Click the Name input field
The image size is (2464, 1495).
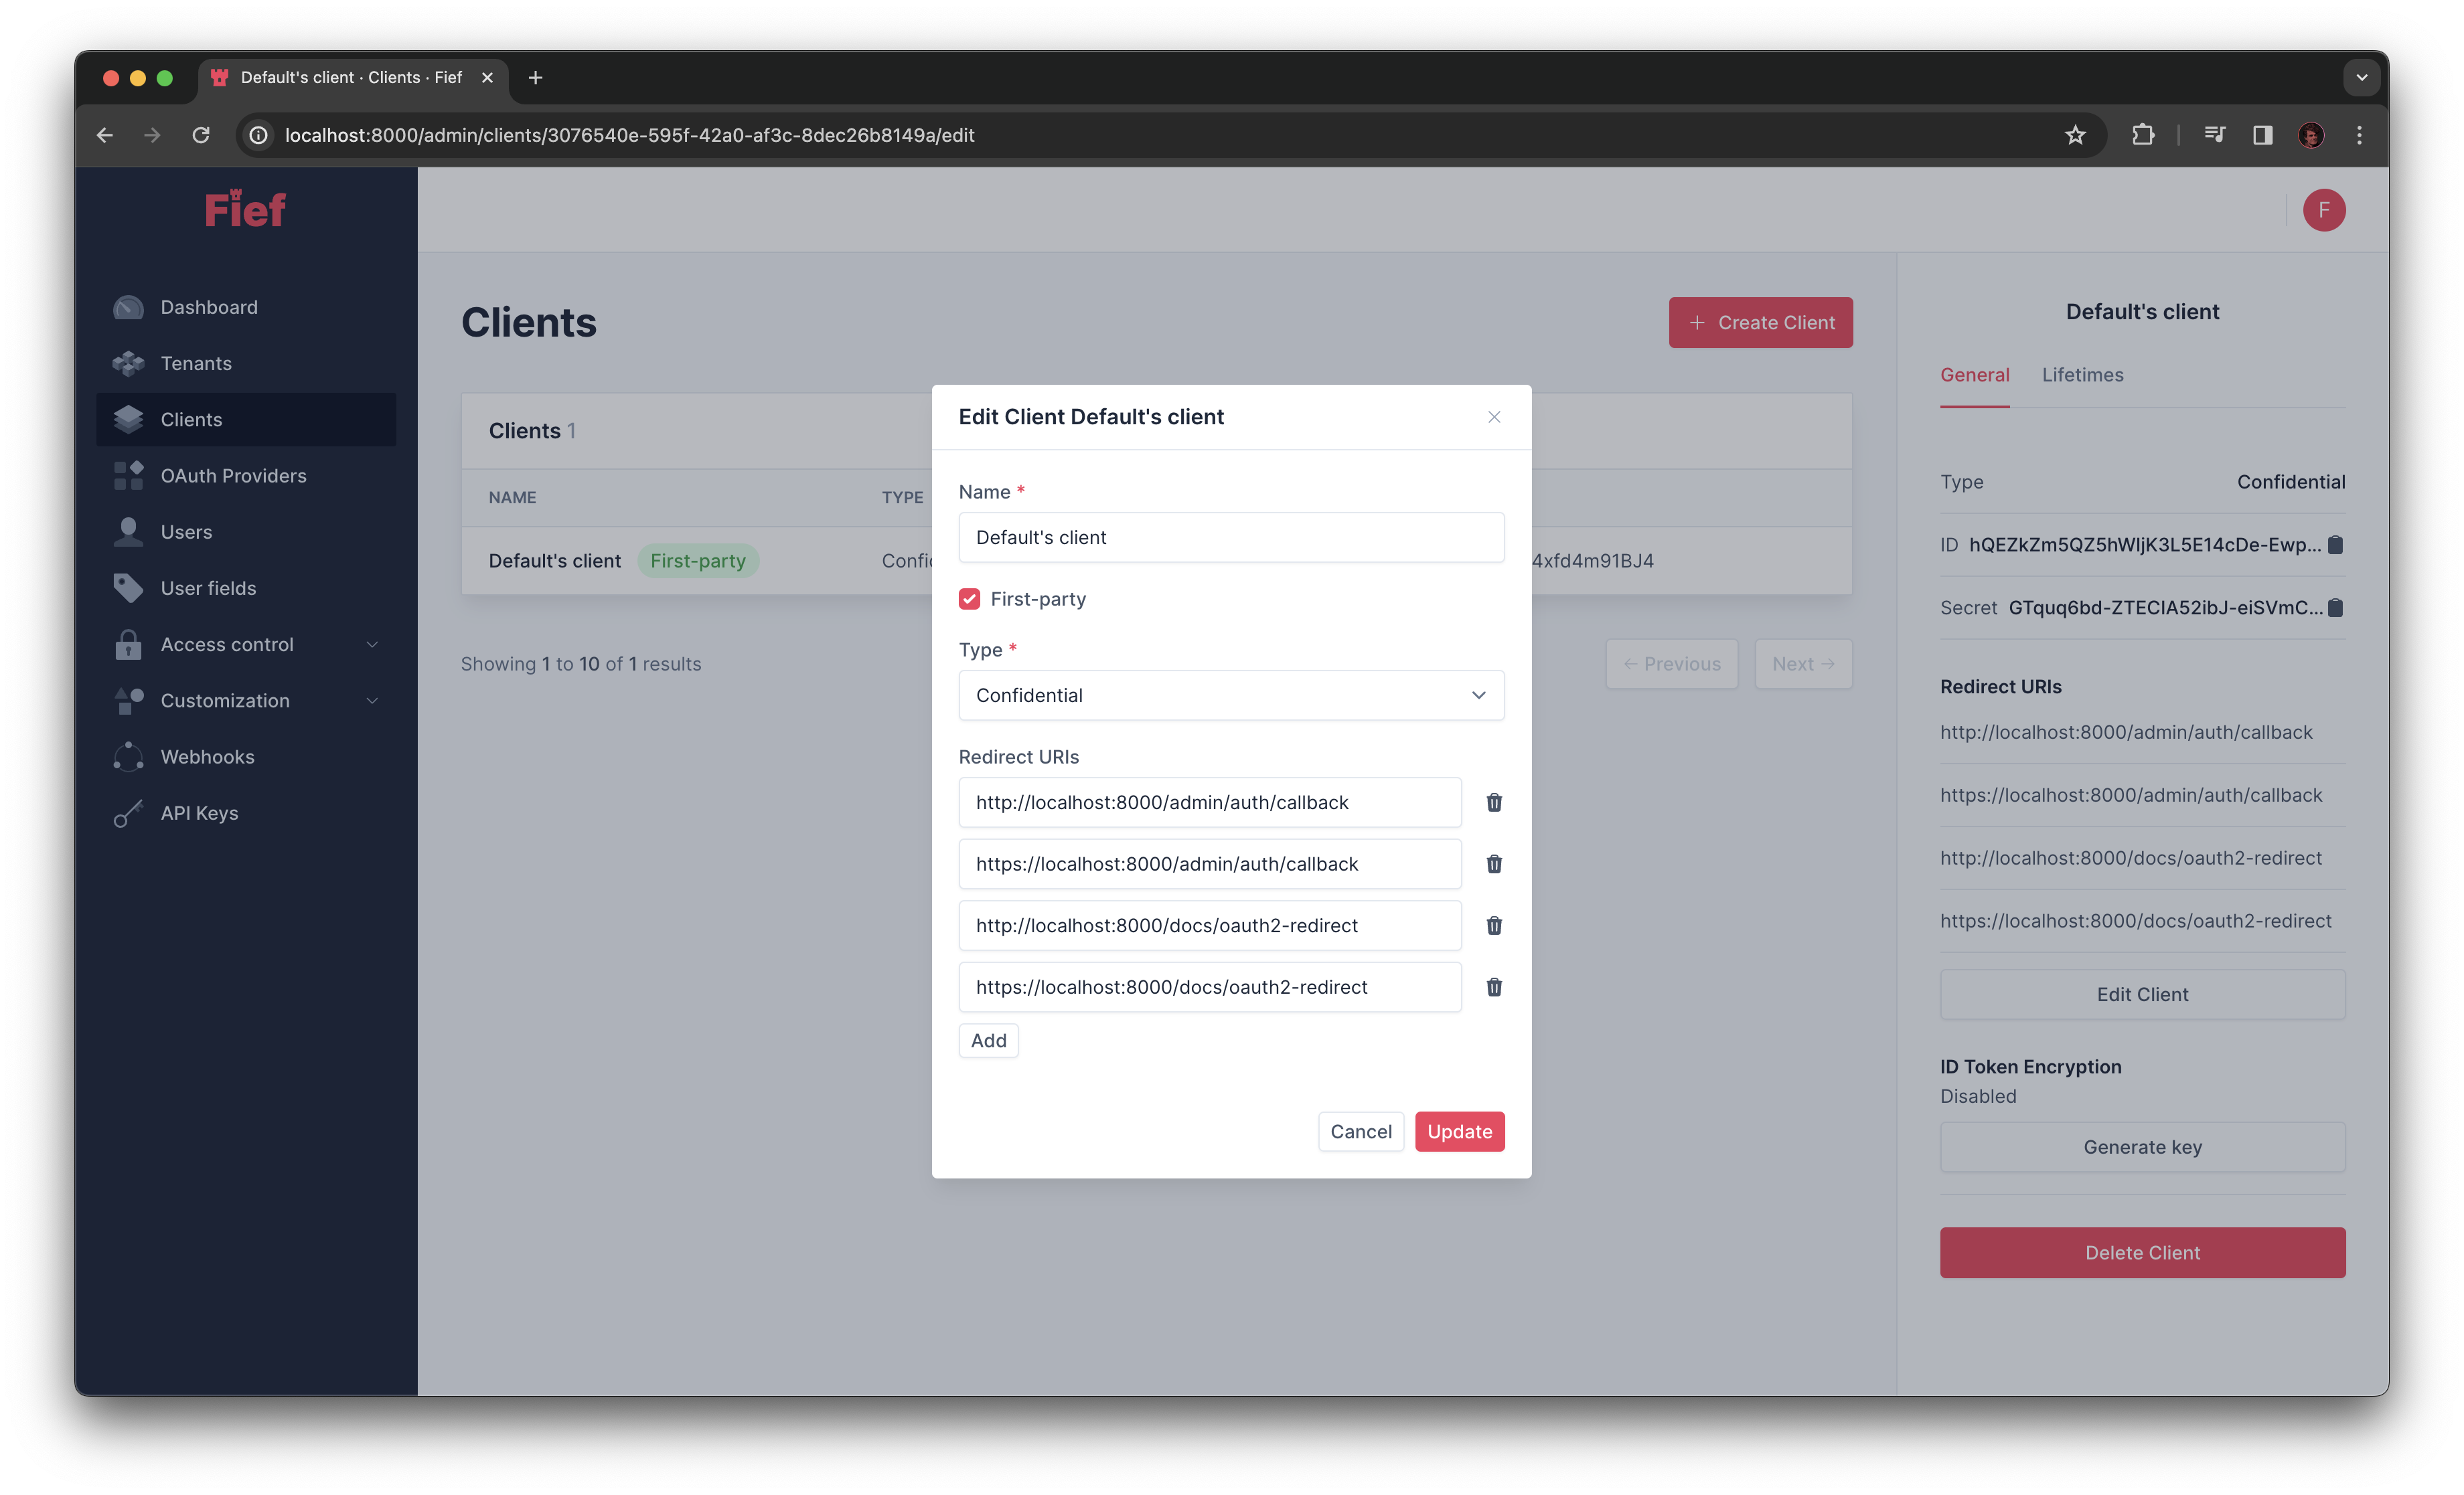(x=1231, y=537)
